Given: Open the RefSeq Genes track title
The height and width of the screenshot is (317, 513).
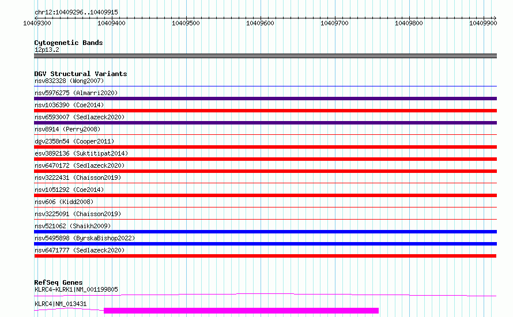Looking at the screenshot, I should [x=58, y=282].
